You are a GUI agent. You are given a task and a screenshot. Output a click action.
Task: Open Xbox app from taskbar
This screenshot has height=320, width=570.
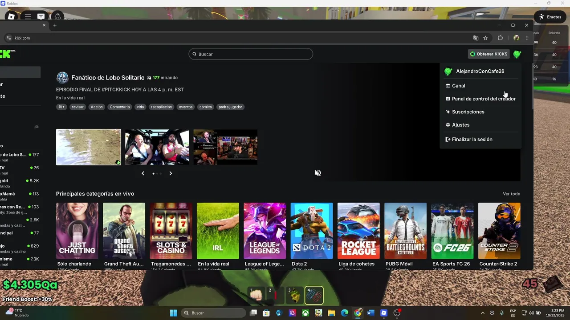pyautogui.click(x=305, y=313)
